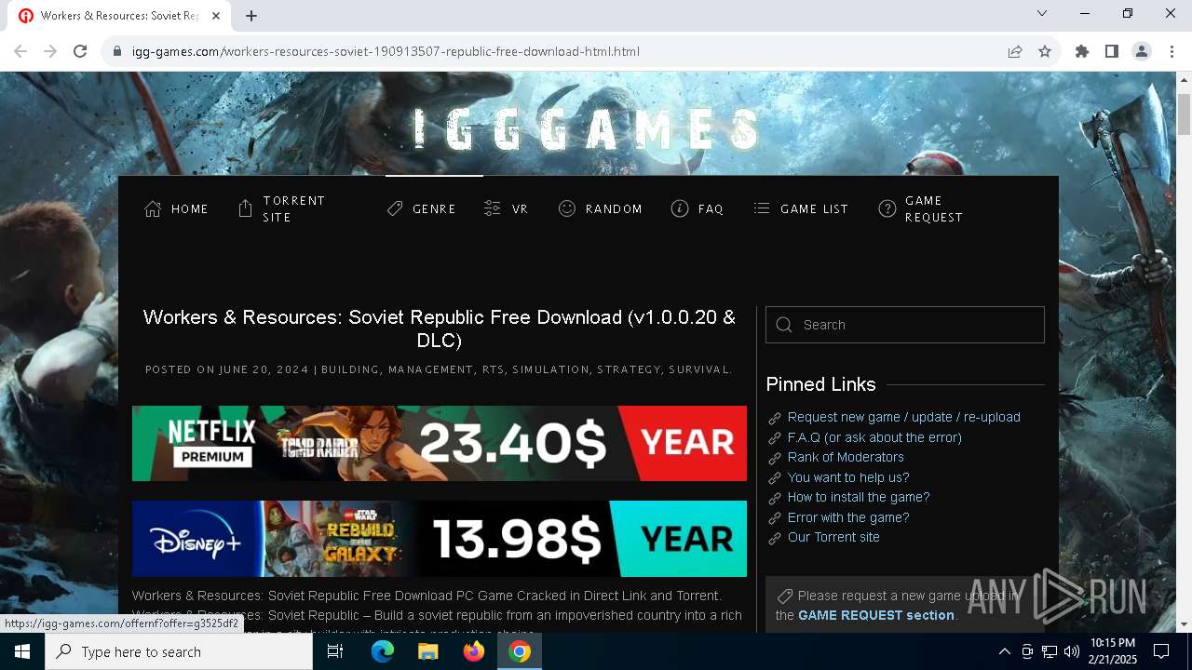The width and height of the screenshot is (1192, 670).
Task: Click the post title heading
Action: click(x=440, y=328)
